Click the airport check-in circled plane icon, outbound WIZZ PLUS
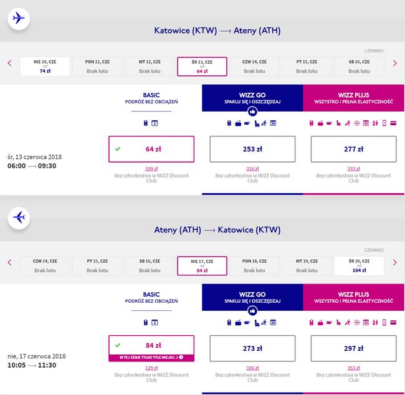 click(356, 123)
